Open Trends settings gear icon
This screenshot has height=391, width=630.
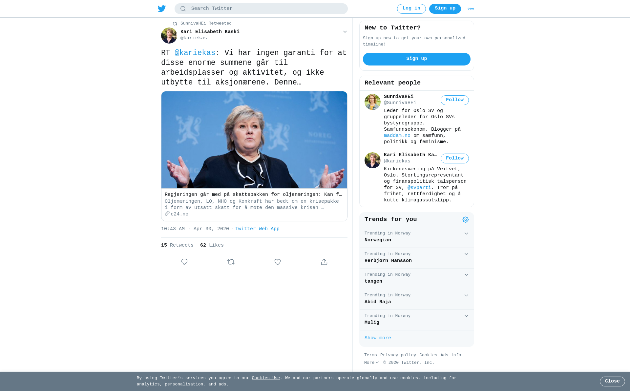pyautogui.click(x=466, y=220)
